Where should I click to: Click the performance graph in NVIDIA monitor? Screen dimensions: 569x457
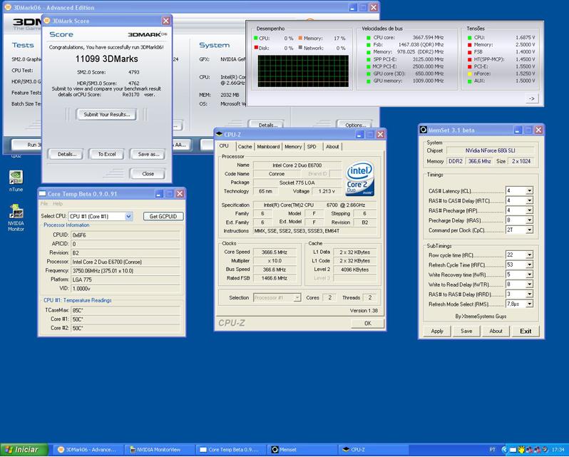tap(303, 71)
